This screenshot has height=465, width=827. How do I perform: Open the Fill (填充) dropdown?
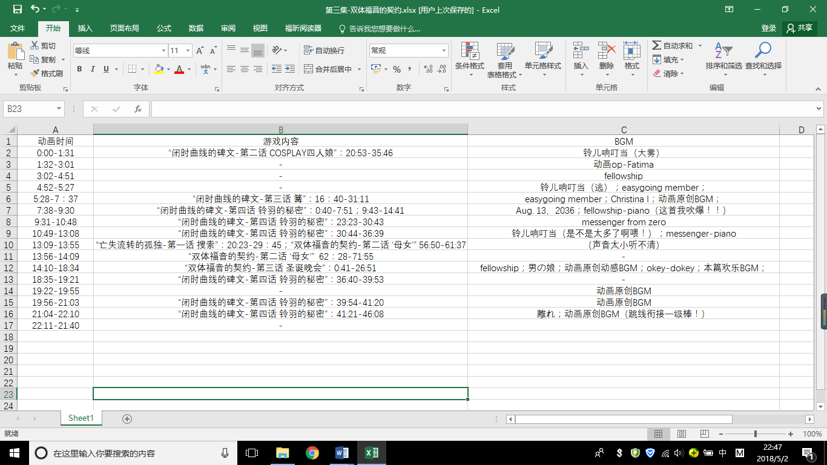[x=668, y=59]
